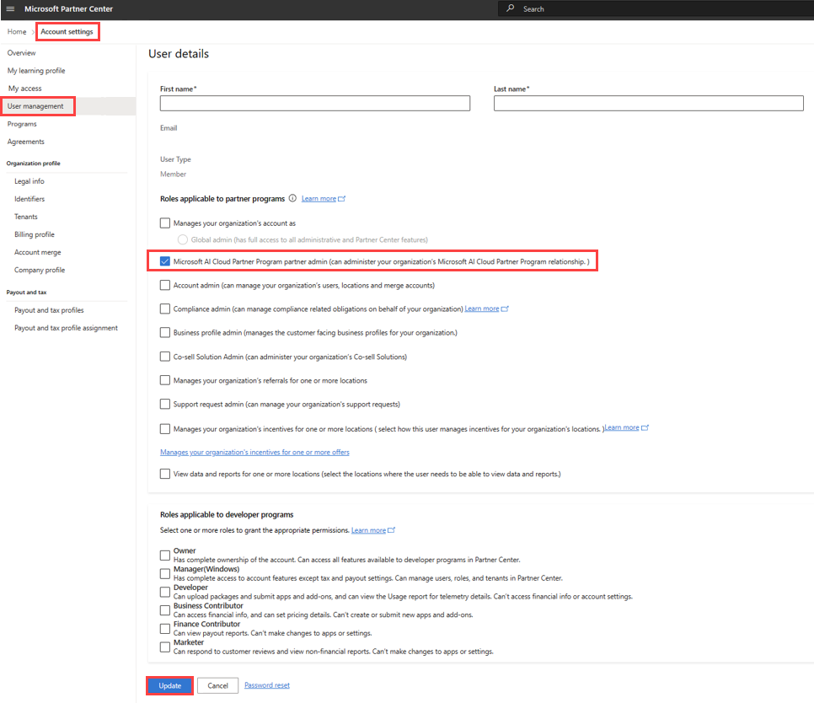Viewport: 814px width, 703px height.
Task: Open the hamburger navigation menu
Action: coord(9,8)
